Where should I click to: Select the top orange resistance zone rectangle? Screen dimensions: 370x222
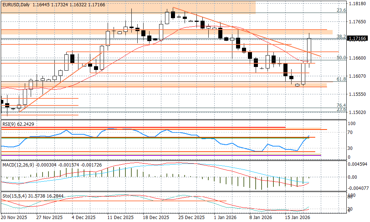click(x=128, y=7)
